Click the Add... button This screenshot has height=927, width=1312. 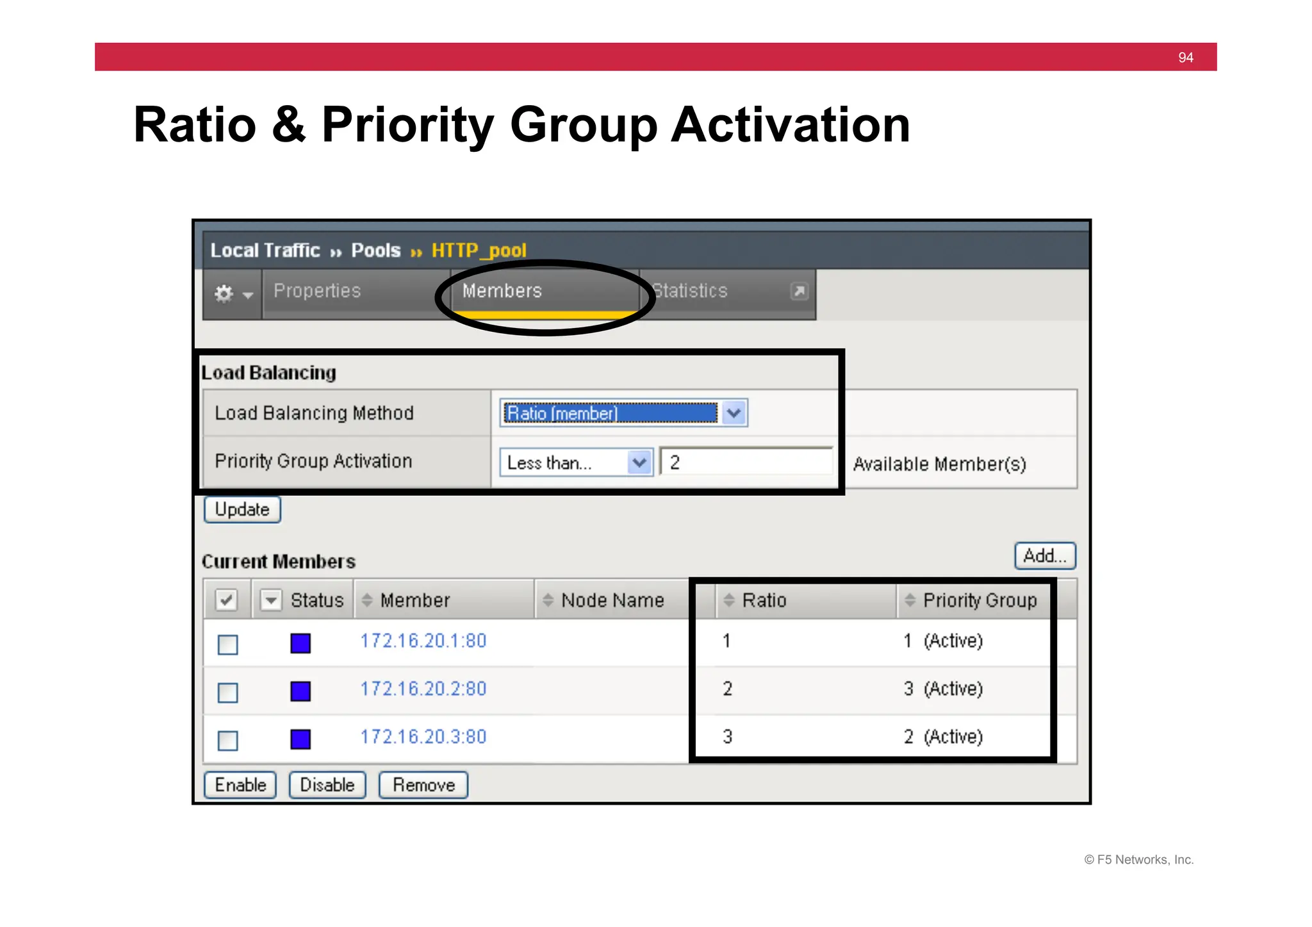(x=1045, y=555)
